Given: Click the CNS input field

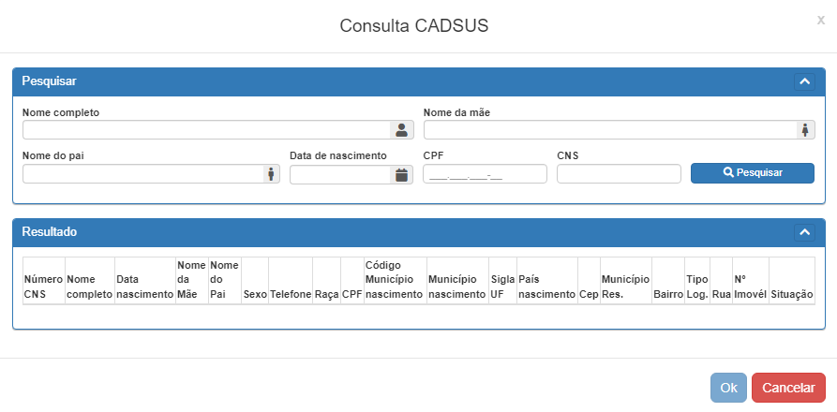Looking at the screenshot, I should tap(619, 174).
